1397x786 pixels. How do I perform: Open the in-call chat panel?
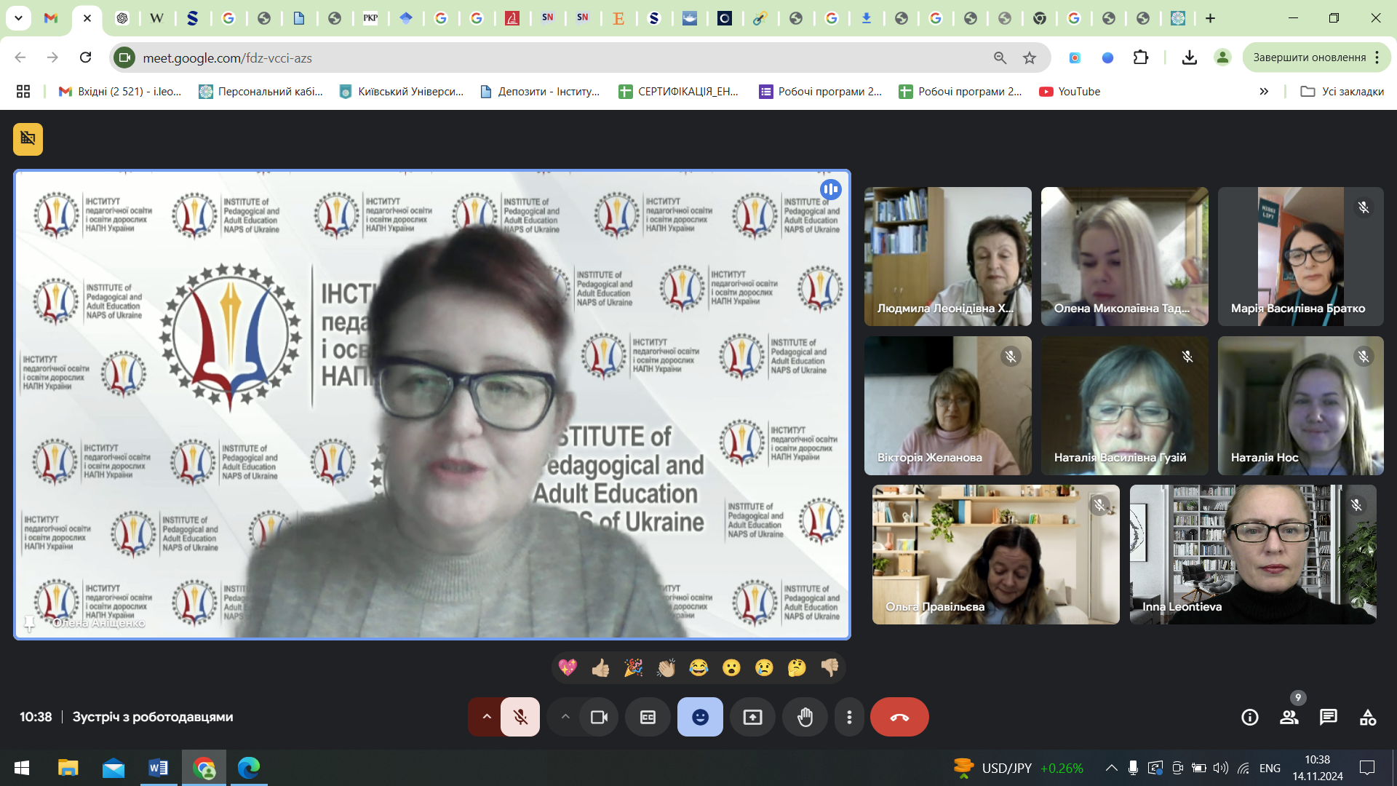point(1328,717)
